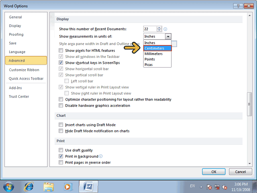This screenshot has width=257, height=193.
Task: Confirm settings with the OK button
Action: click(x=214, y=172)
